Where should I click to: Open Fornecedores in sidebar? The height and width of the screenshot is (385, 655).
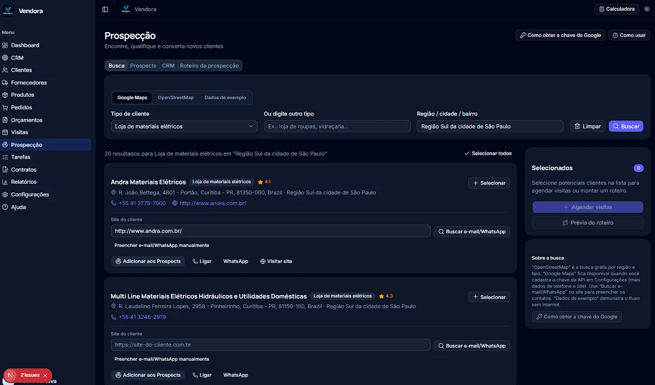[46, 83]
